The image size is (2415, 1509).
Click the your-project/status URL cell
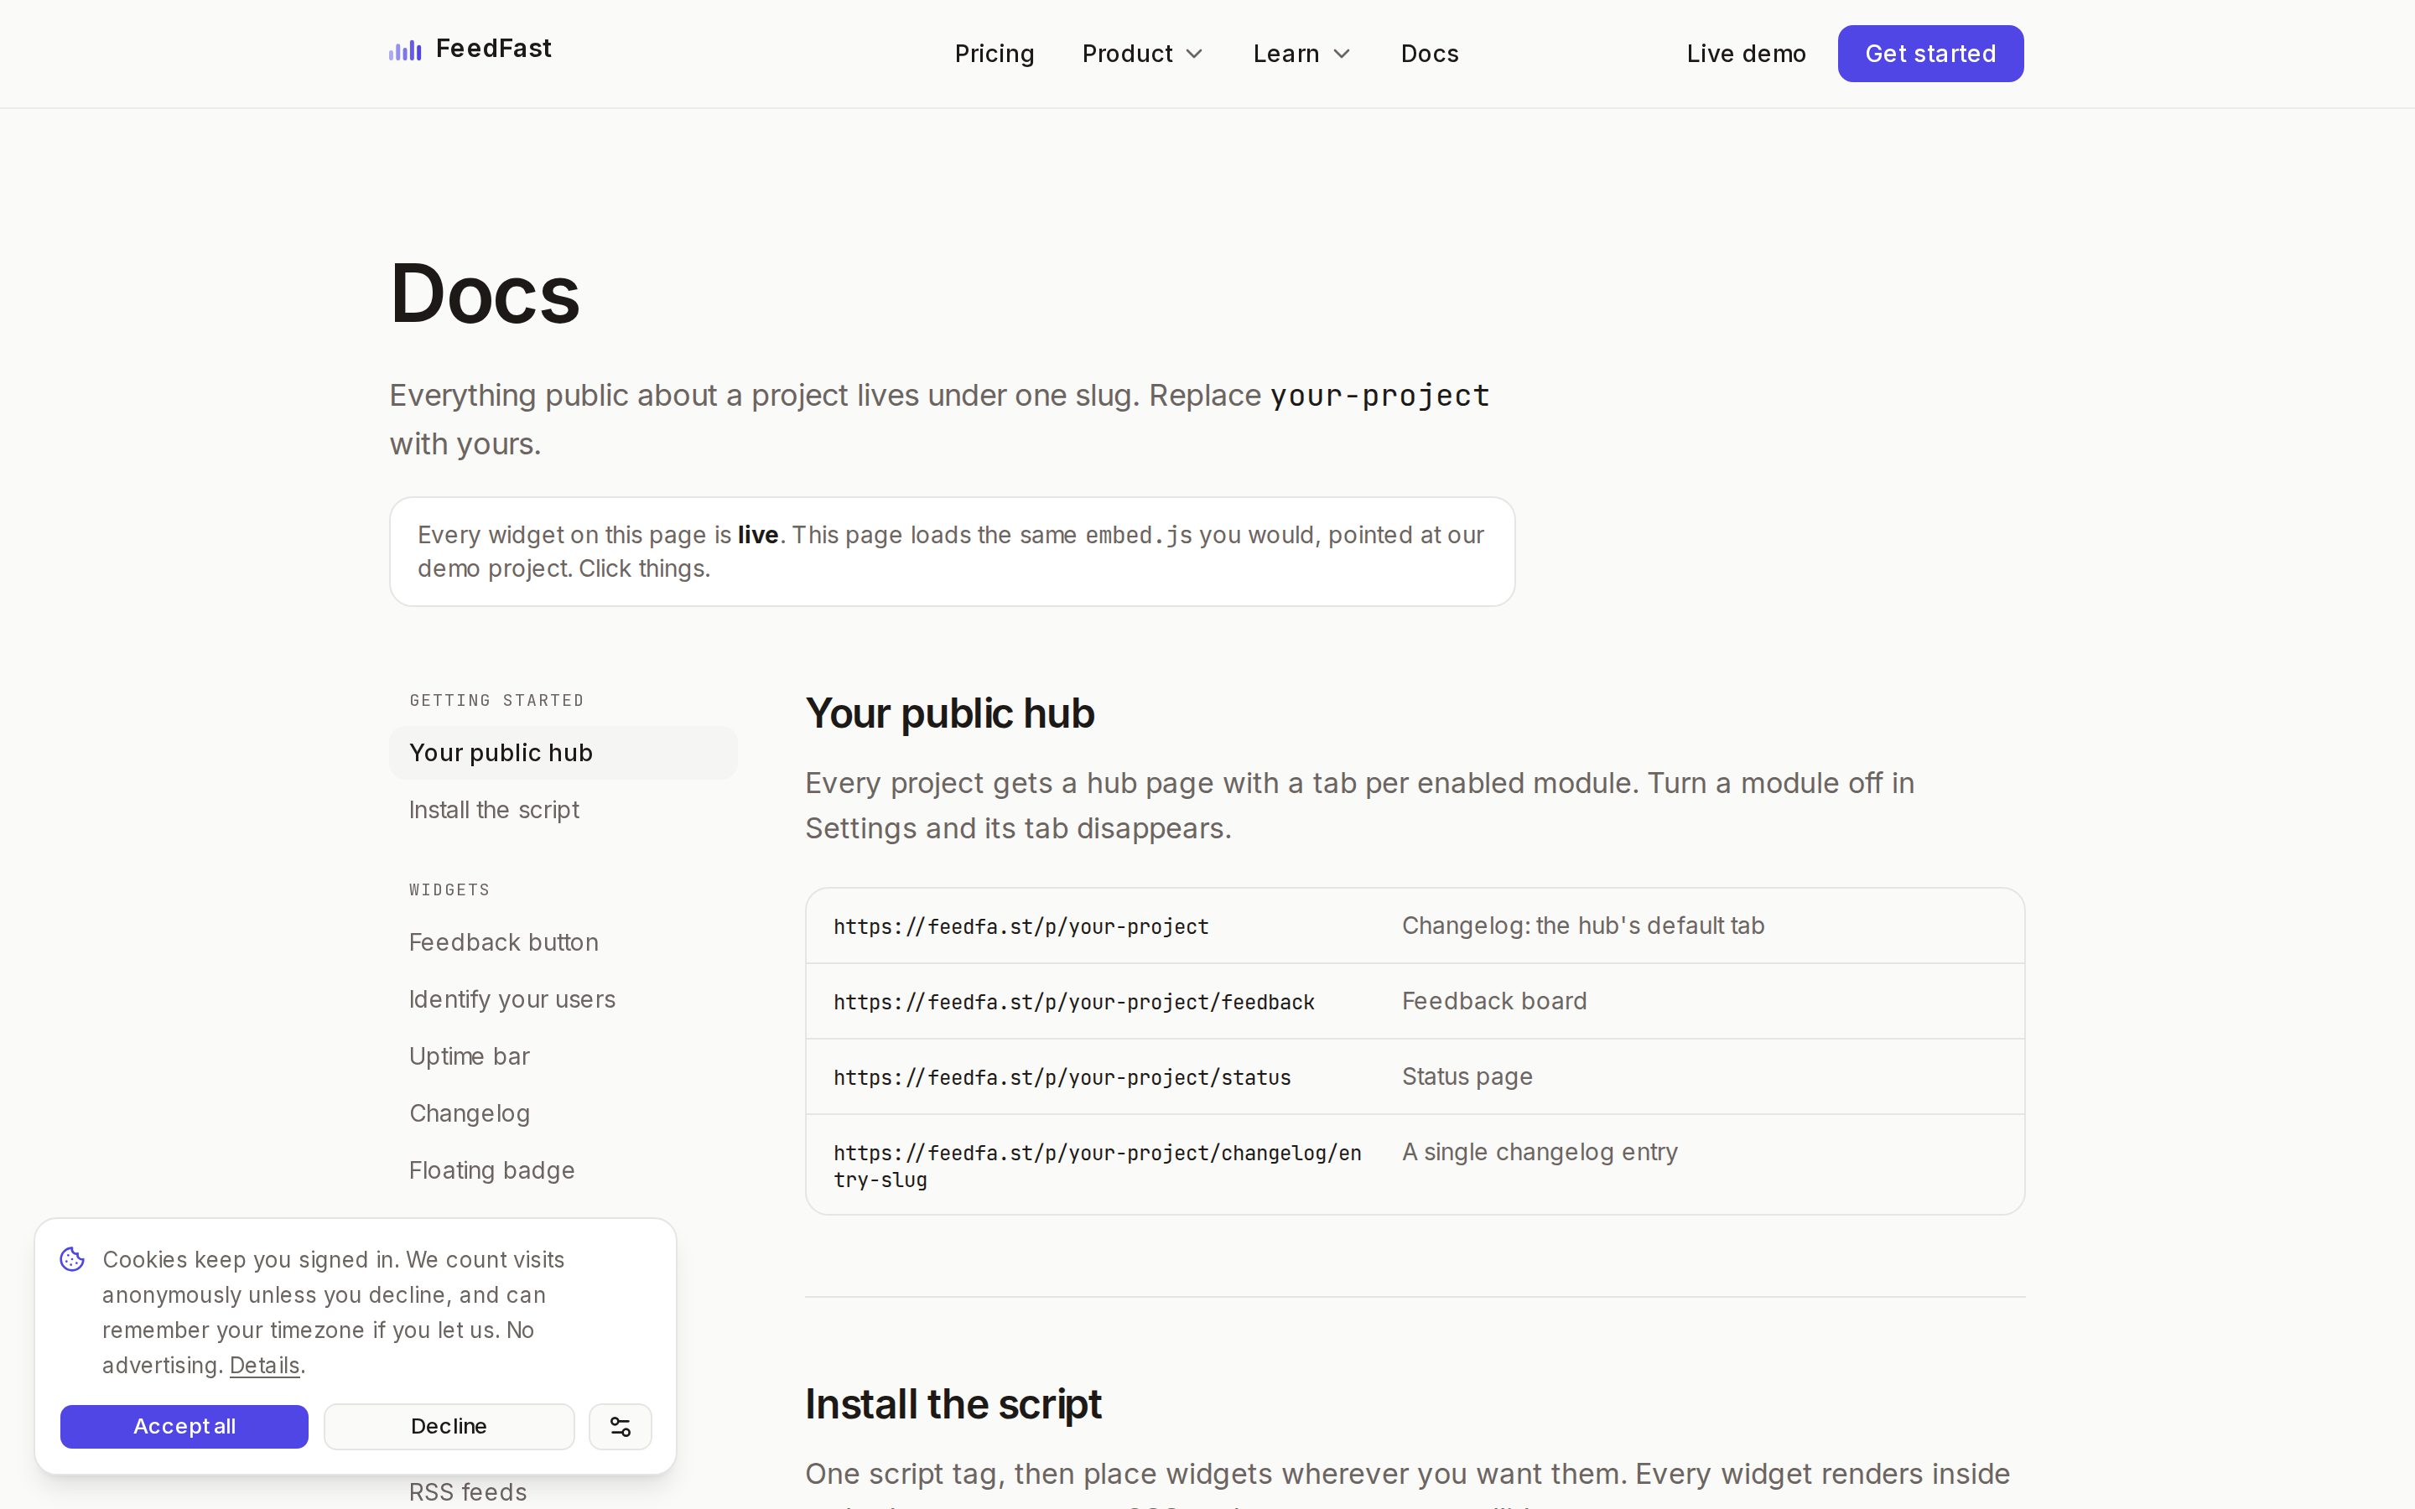click(1062, 1078)
